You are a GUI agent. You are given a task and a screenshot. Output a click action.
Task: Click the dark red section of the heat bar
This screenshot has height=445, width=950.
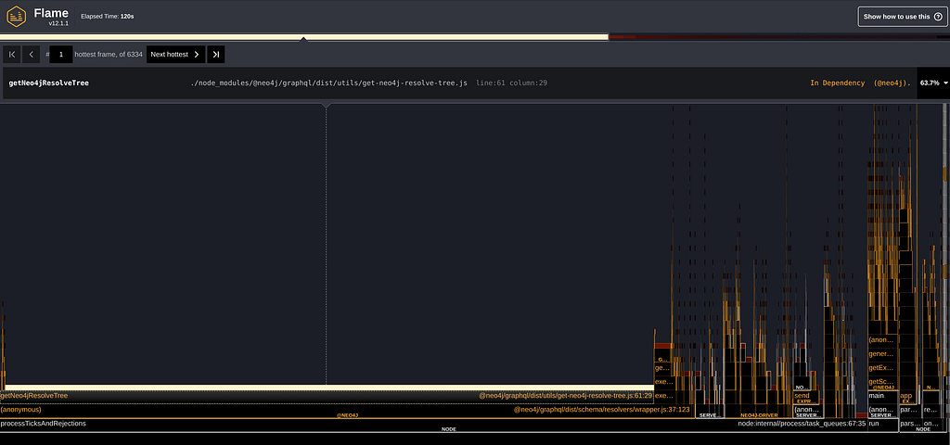(x=778, y=37)
